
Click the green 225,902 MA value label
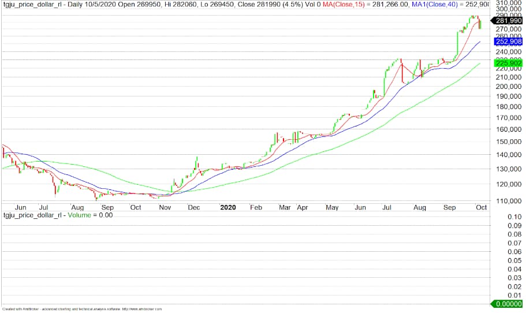pos(508,63)
